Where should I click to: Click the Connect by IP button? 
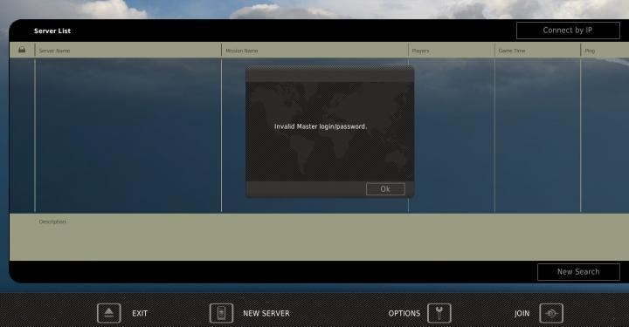click(x=568, y=31)
